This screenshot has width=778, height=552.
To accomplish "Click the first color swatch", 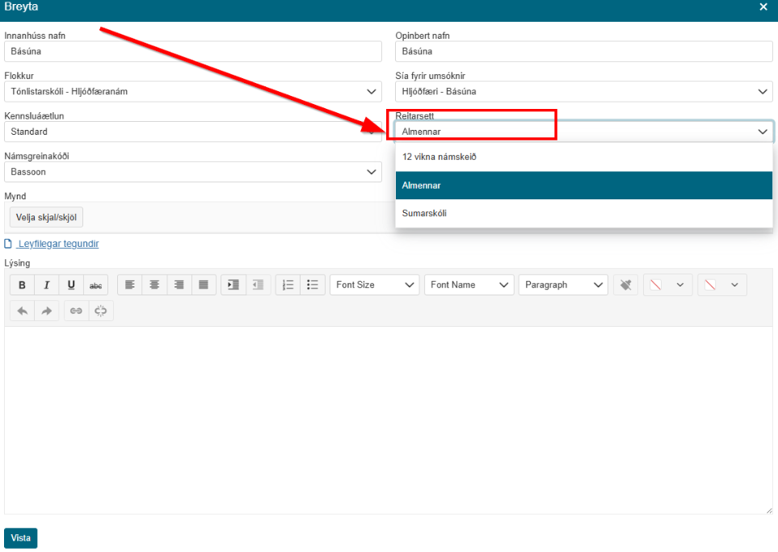I will [x=656, y=285].
